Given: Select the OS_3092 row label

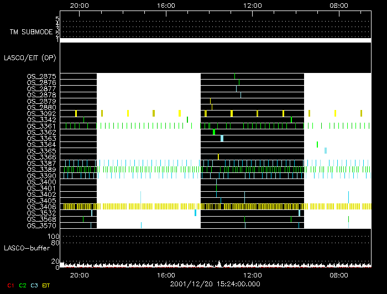Looking at the screenshot, I should pyautogui.click(x=41, y=113).
